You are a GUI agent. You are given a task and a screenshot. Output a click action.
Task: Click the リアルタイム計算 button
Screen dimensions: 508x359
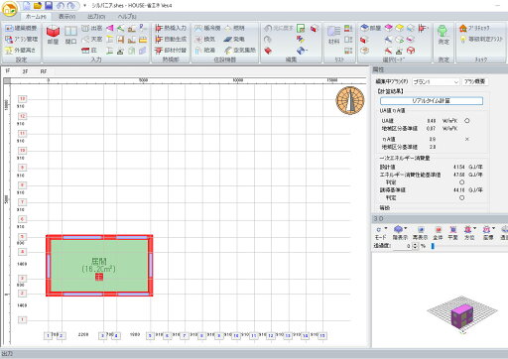[432, 101]
